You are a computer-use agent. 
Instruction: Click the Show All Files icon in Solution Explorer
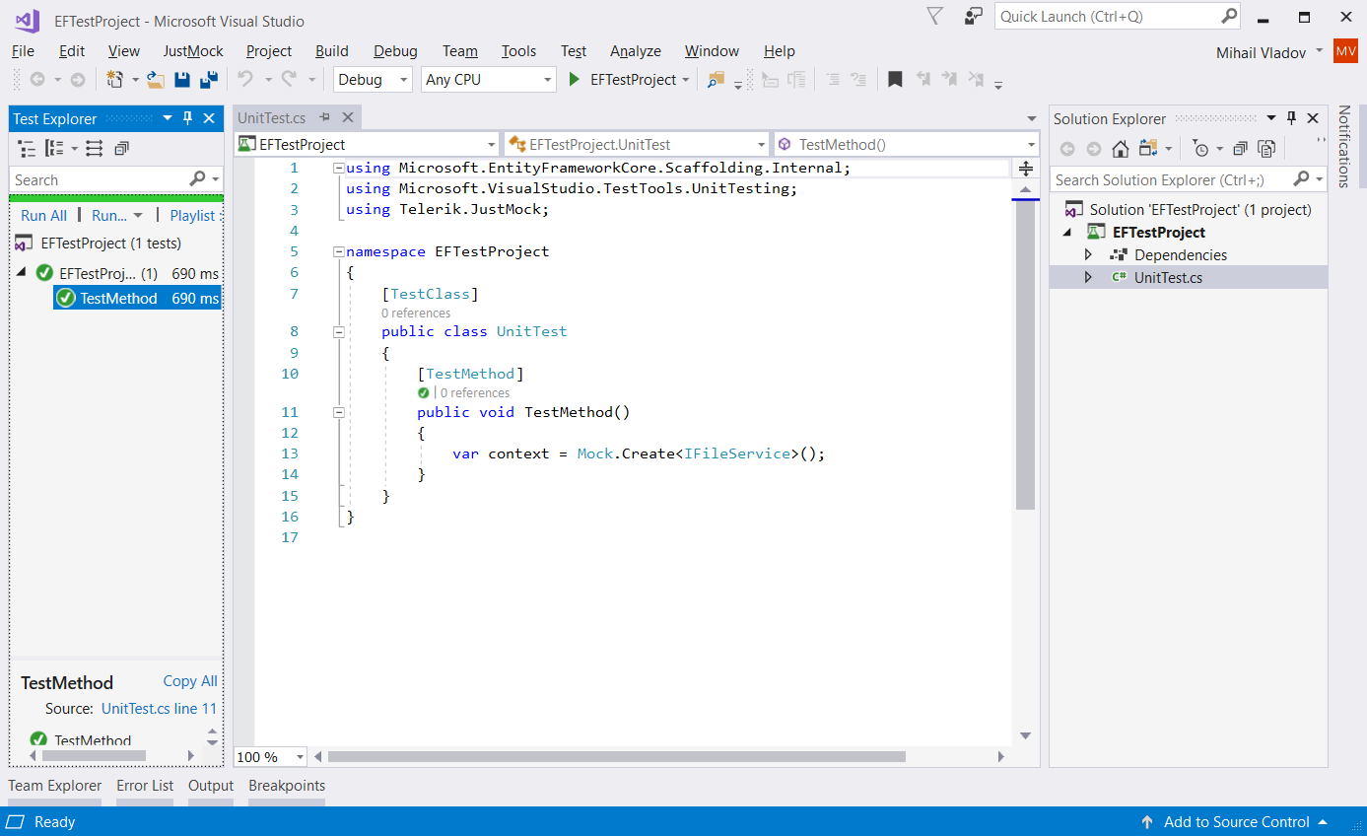[1266, 149]
